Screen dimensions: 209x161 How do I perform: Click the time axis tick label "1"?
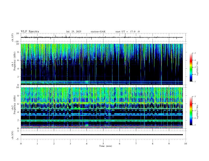pos(37,144)
